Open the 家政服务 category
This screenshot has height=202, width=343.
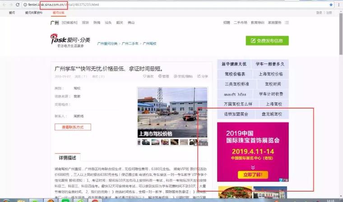click(x=275, y=23)
